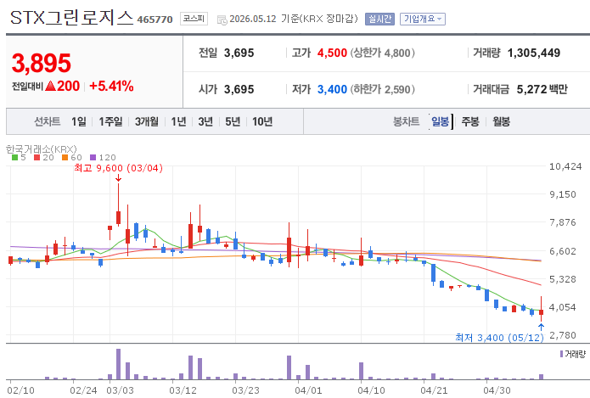Click the 02/10 date on the chart axis
This screenshot has height=398, width=590.
pyautogui.click(x=20, y=390)
